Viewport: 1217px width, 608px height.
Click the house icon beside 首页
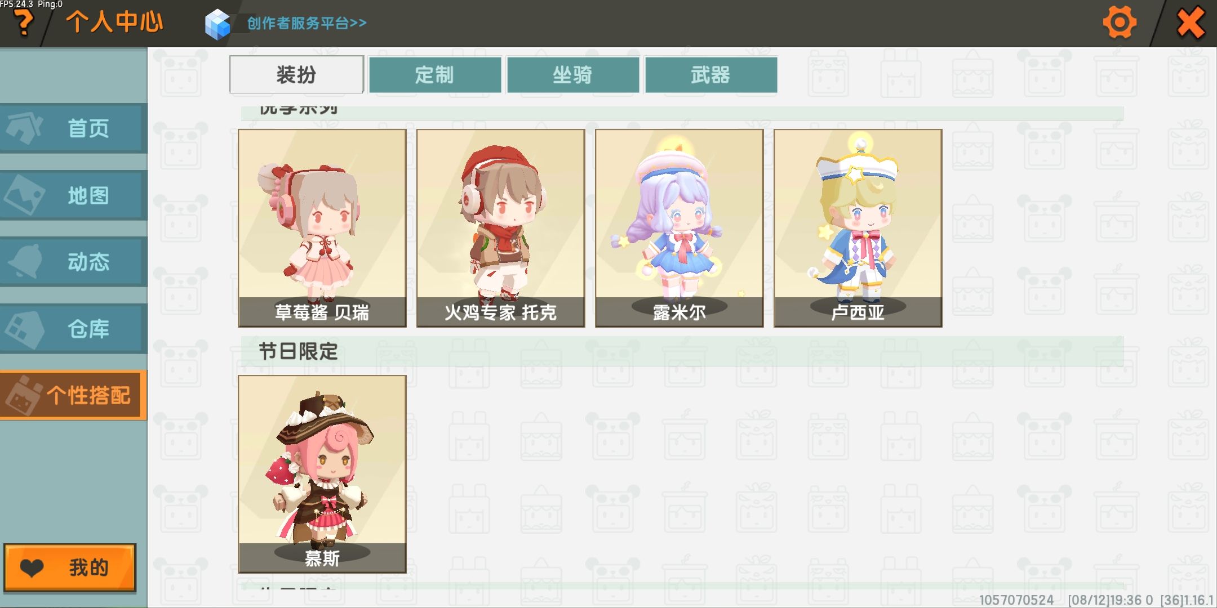pos(24,128)
